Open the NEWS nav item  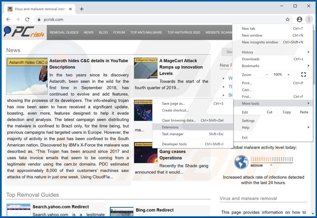pyautogui.click(x=89, y=33)
